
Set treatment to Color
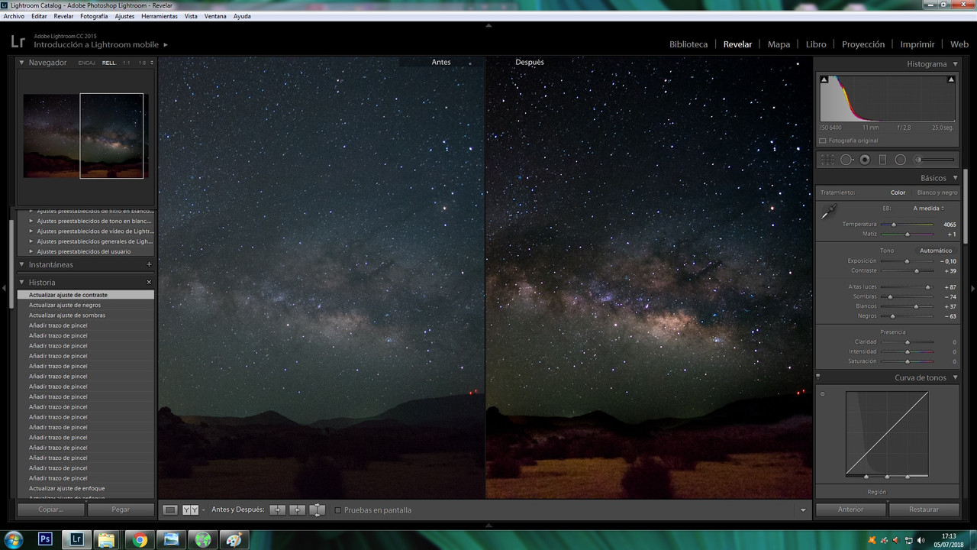pyautogui.click(x=898, y=192)
